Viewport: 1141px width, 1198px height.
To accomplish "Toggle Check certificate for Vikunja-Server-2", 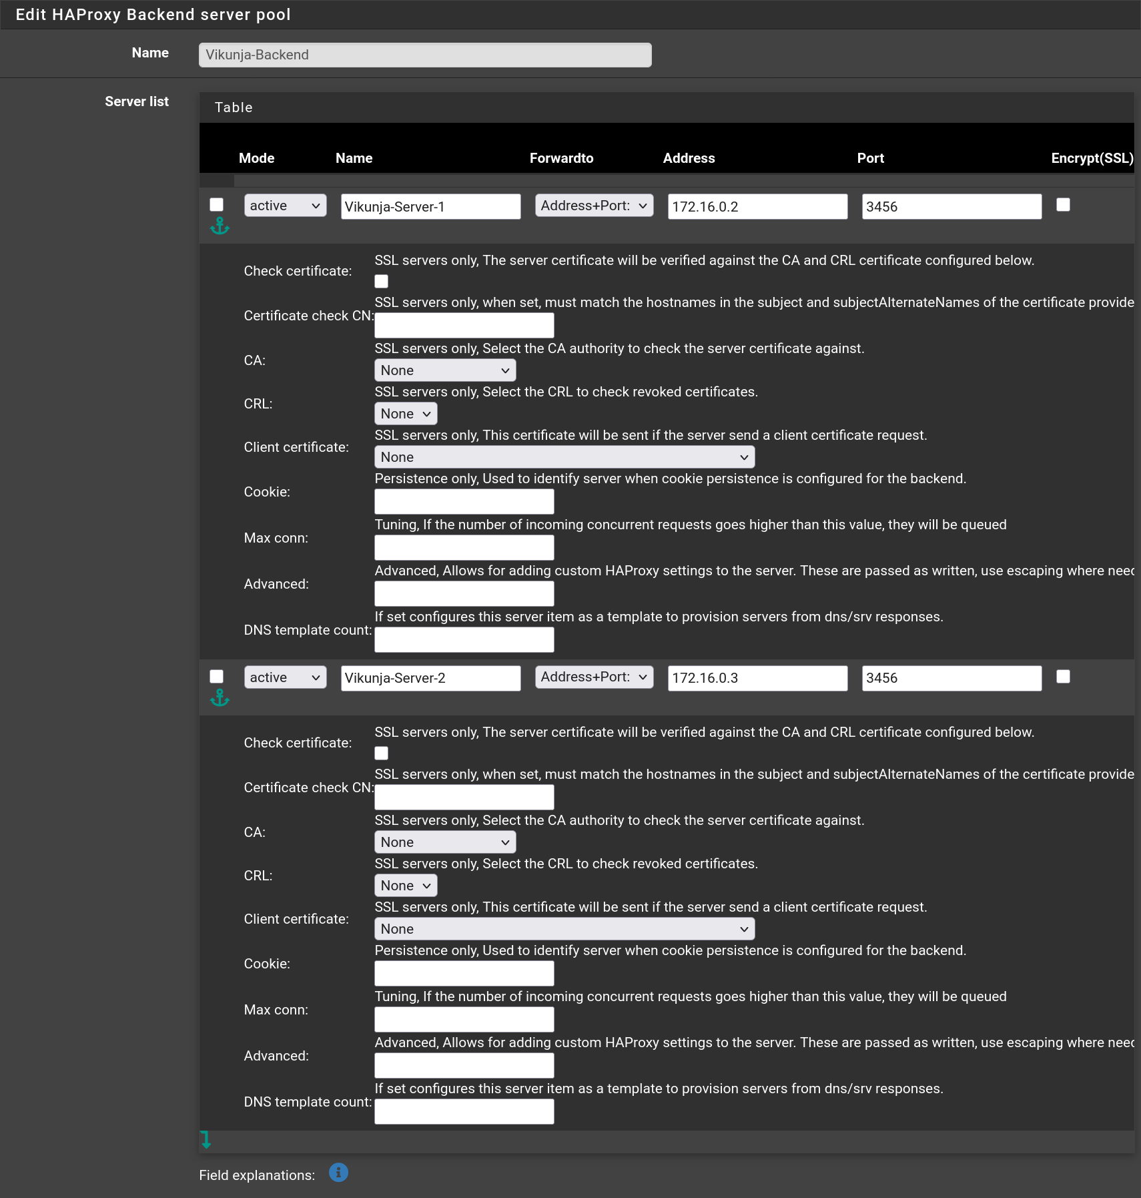I will point(382,754).
